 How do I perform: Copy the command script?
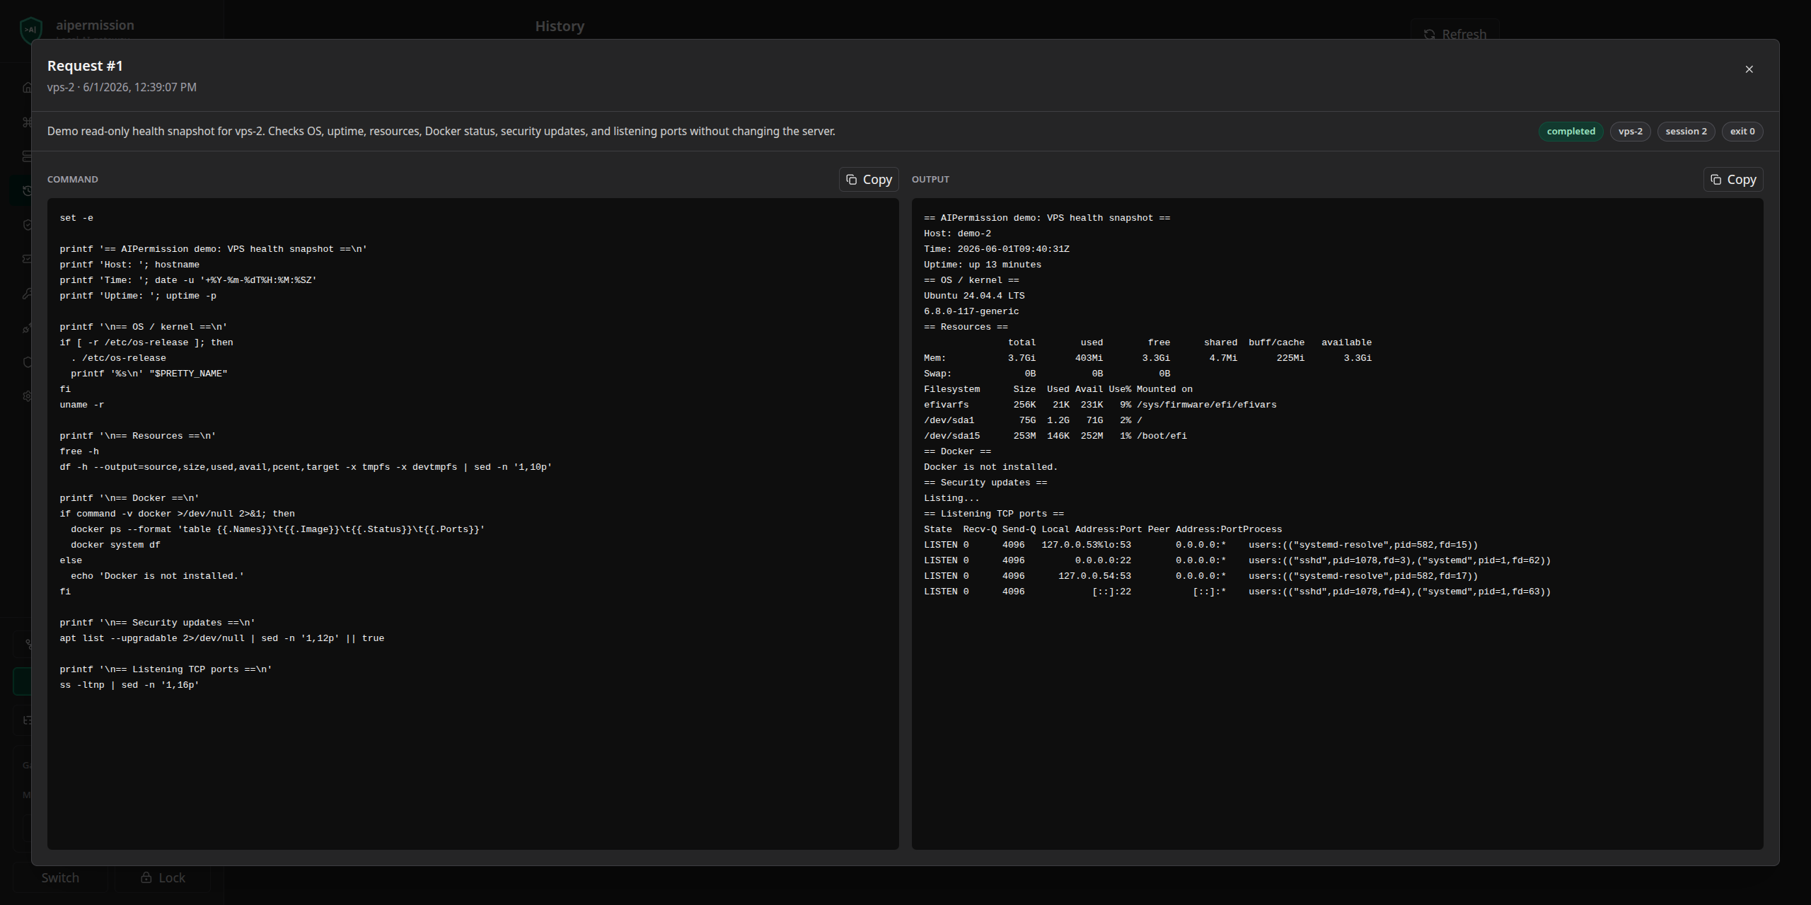tap(869, 180)
